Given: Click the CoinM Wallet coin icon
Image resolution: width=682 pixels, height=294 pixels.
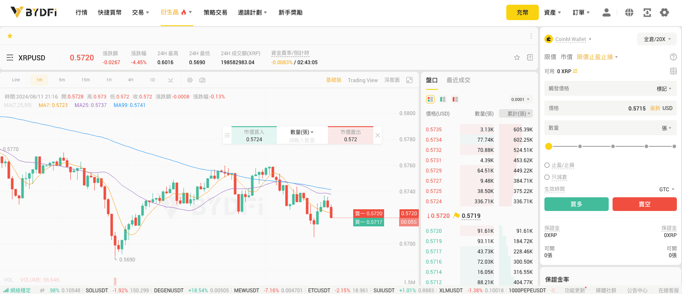Looking at the screenshot, I should tap(549, 39).
